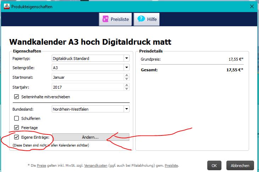
Task: Decrease Startjahr with the down arrow
Action: (x=126, y=89)
